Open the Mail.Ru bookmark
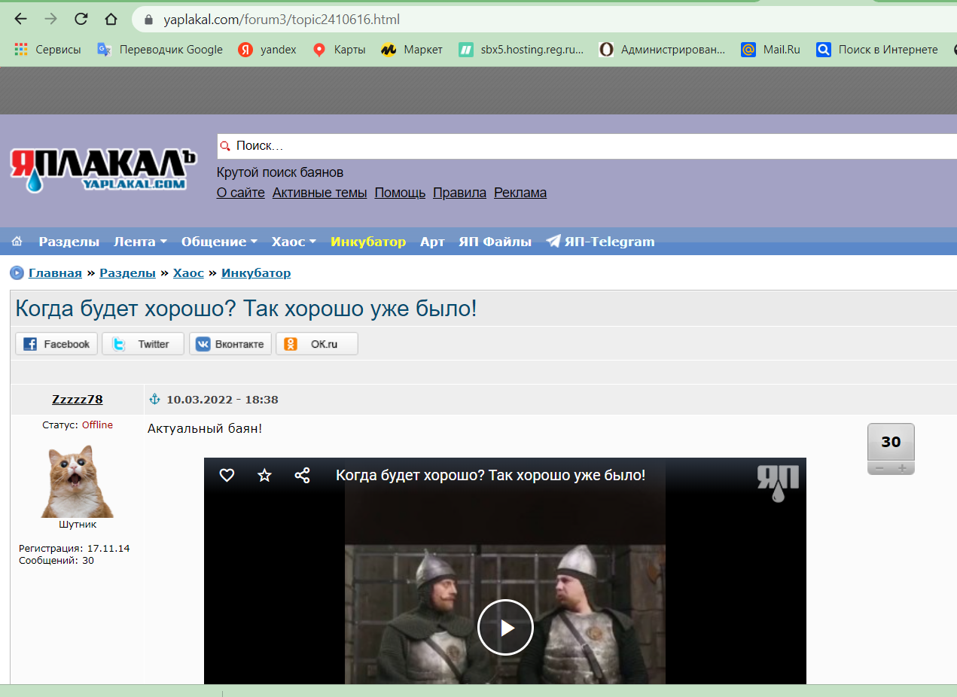Viewport: 957px width, 697px height. click(770, 50)
